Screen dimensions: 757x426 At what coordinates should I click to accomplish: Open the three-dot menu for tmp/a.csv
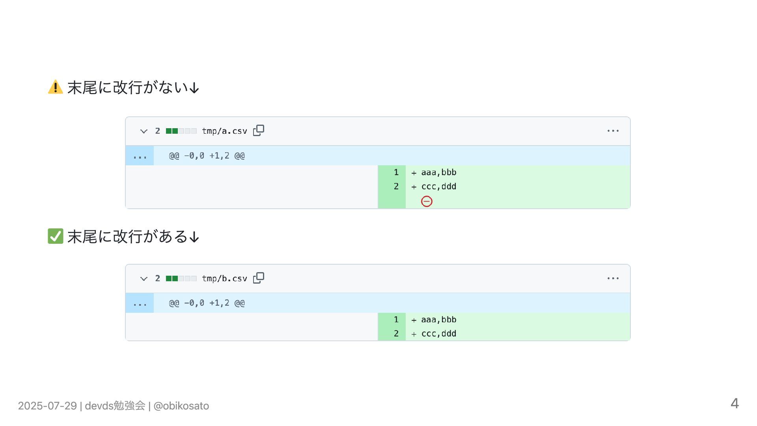[613, 131]
